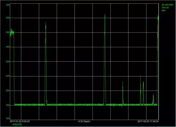Select the end time 2017-02-02 17:40:55
Image resolution: width=176 pixels, height=127 pixels.
[148, 121]
